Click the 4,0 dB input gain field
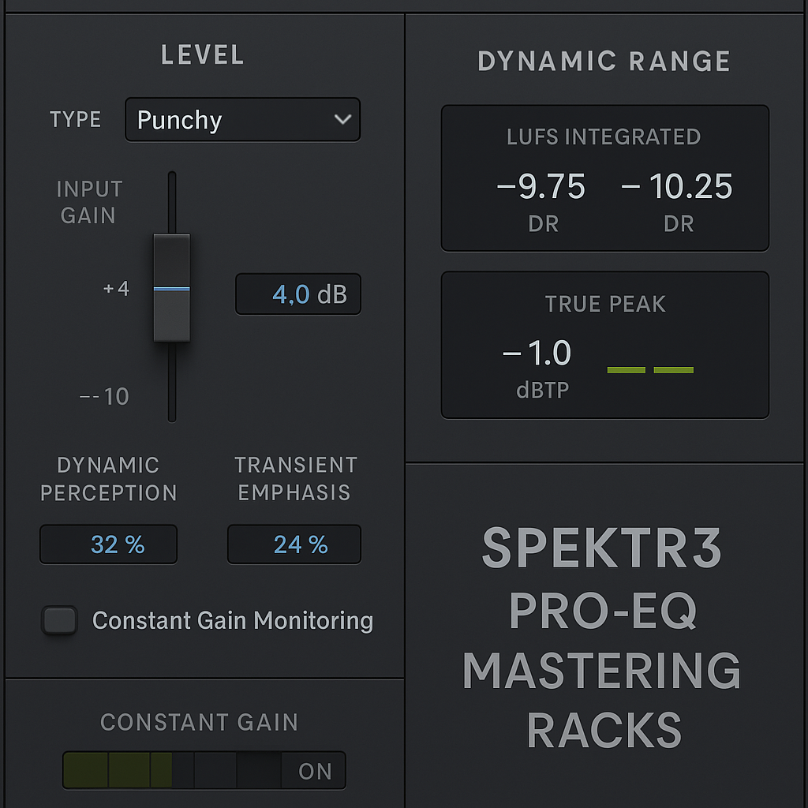The image size is (808, 808). point(298,295)
